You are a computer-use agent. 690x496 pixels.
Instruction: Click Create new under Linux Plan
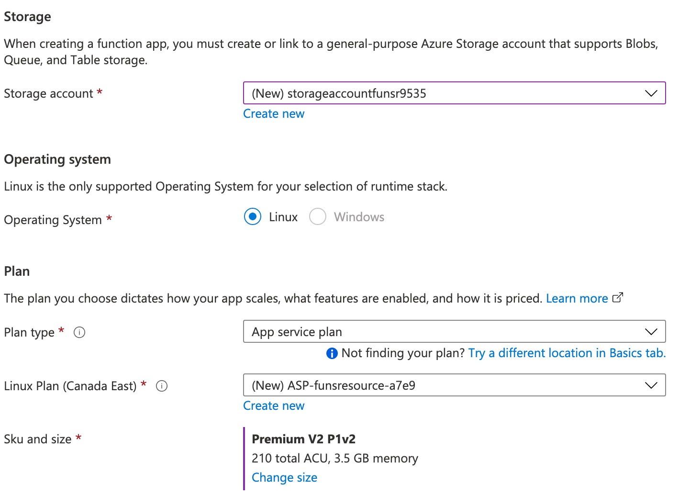[274, 406]
